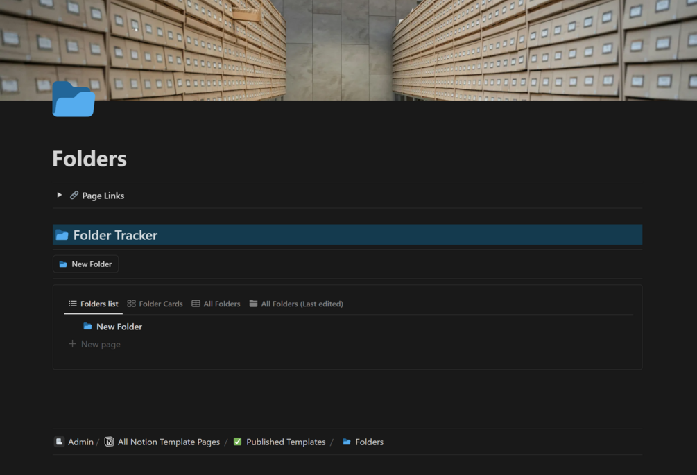Click the Folder Tracker heading text
This screenshot has height=475, width=697.
click(x=115, y=235)
